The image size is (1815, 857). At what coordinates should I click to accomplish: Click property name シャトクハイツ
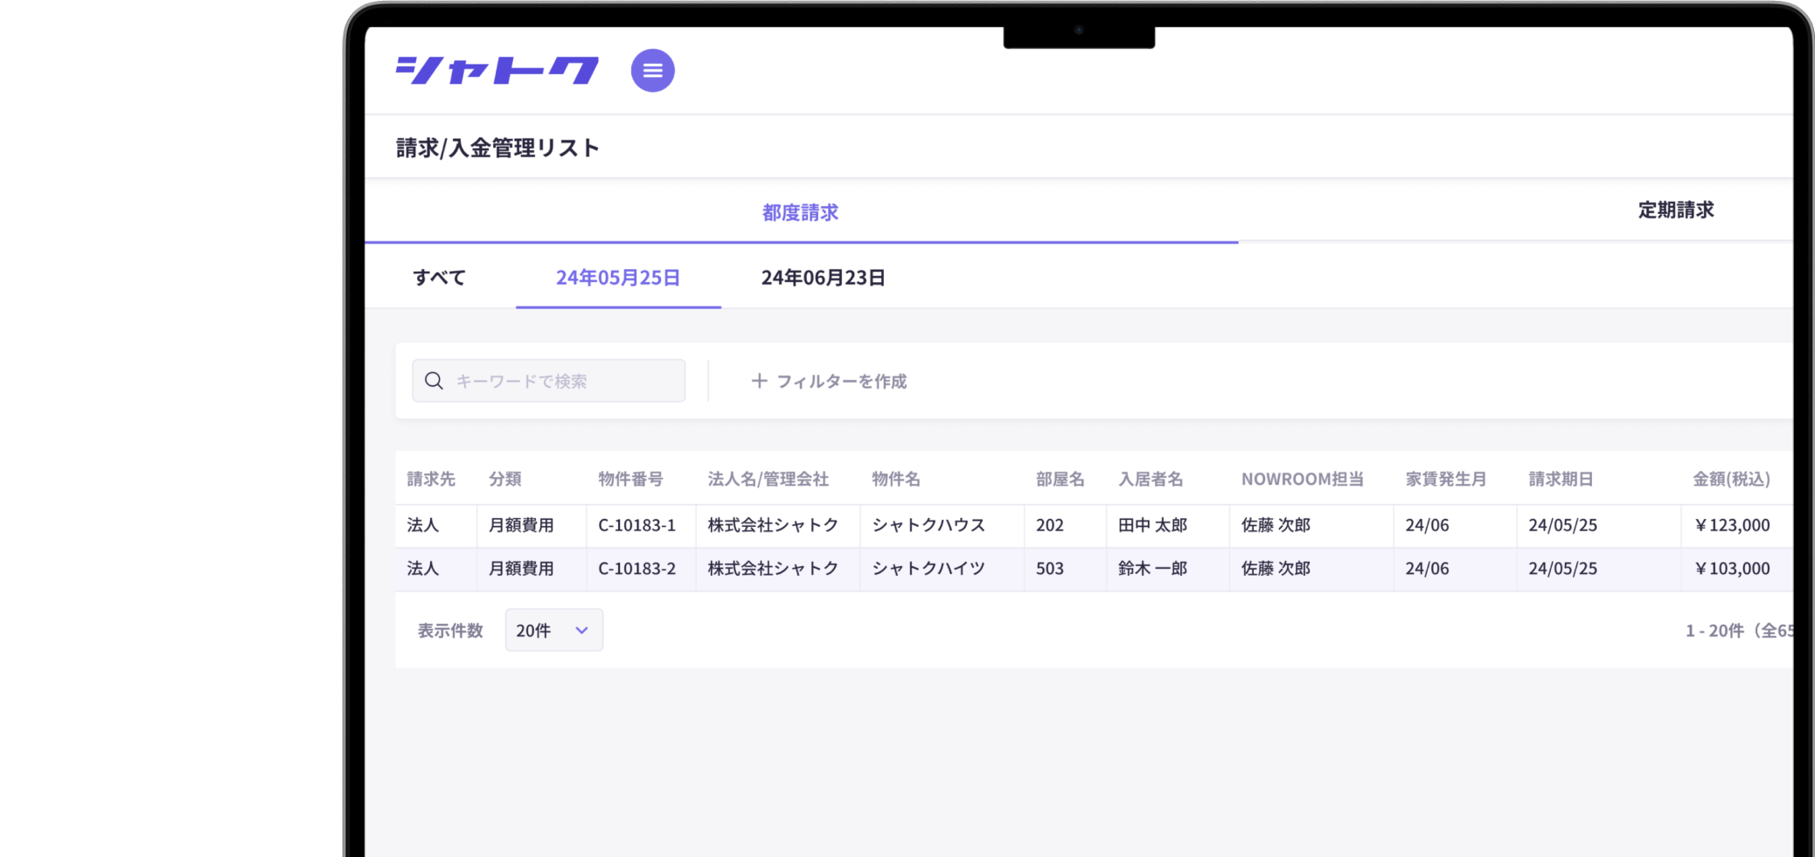coord(928,569)
